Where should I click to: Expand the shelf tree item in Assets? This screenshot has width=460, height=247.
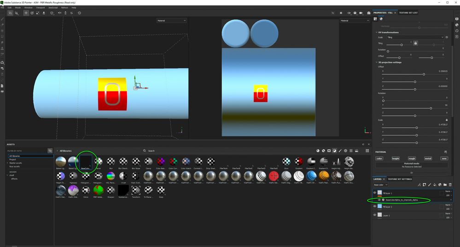pos(8,175)
